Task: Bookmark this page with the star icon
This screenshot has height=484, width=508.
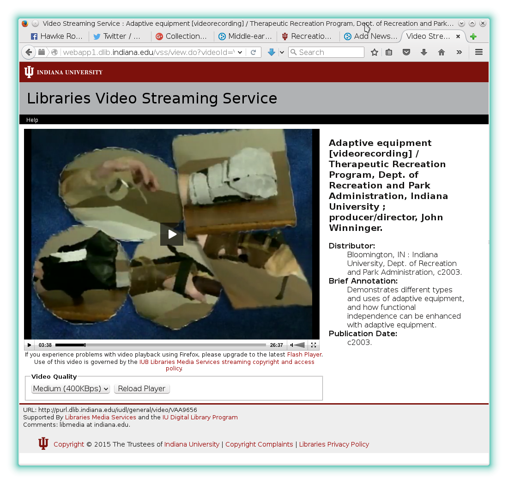Action: click(x=375, y=52)
